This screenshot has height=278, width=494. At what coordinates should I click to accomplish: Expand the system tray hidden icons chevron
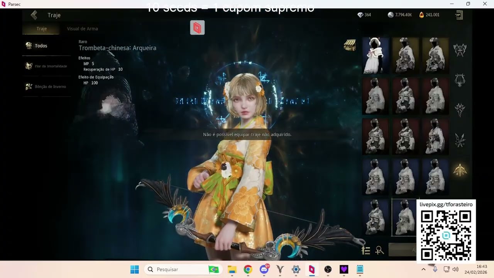423,270
